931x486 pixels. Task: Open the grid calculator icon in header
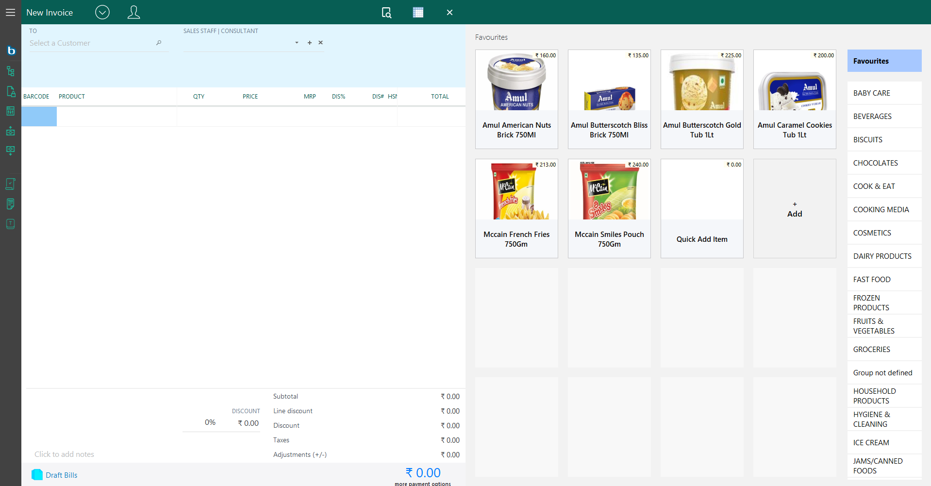pos(418,12)
